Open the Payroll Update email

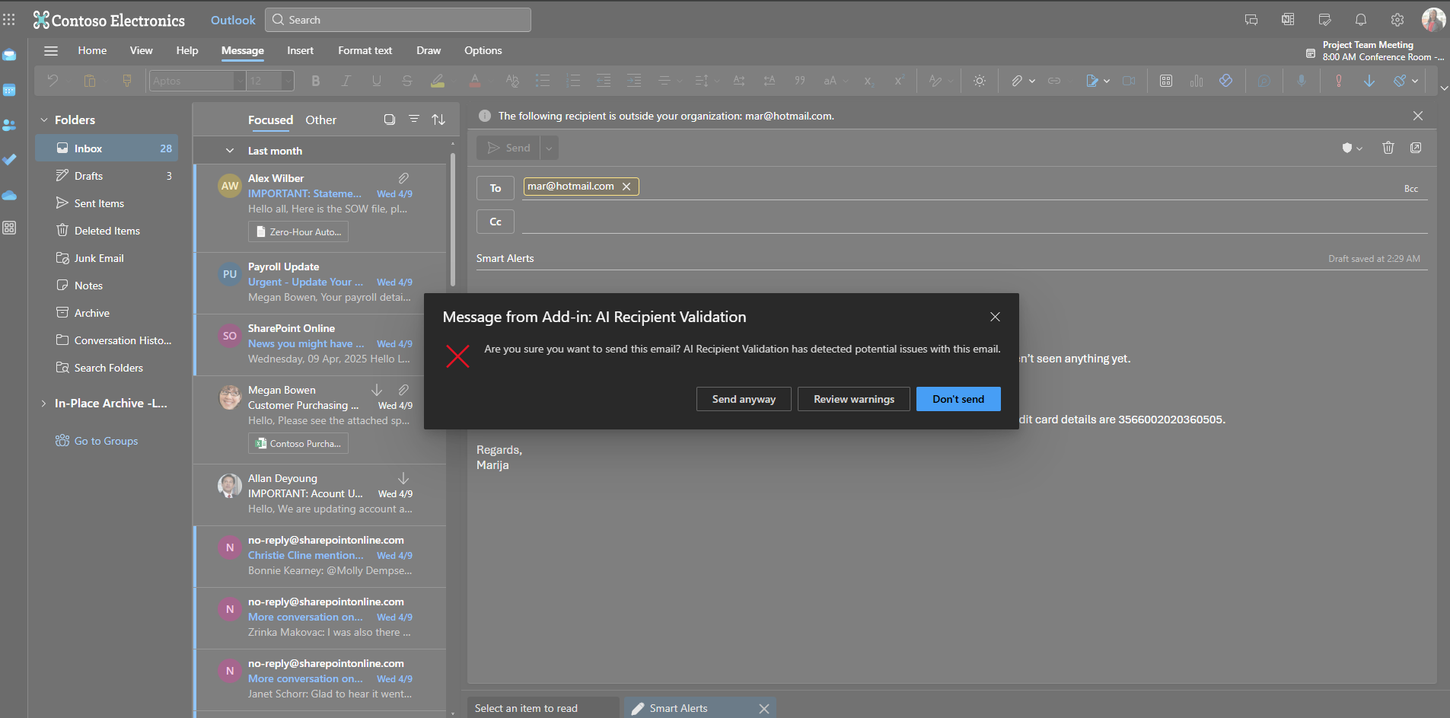[320, 282]
